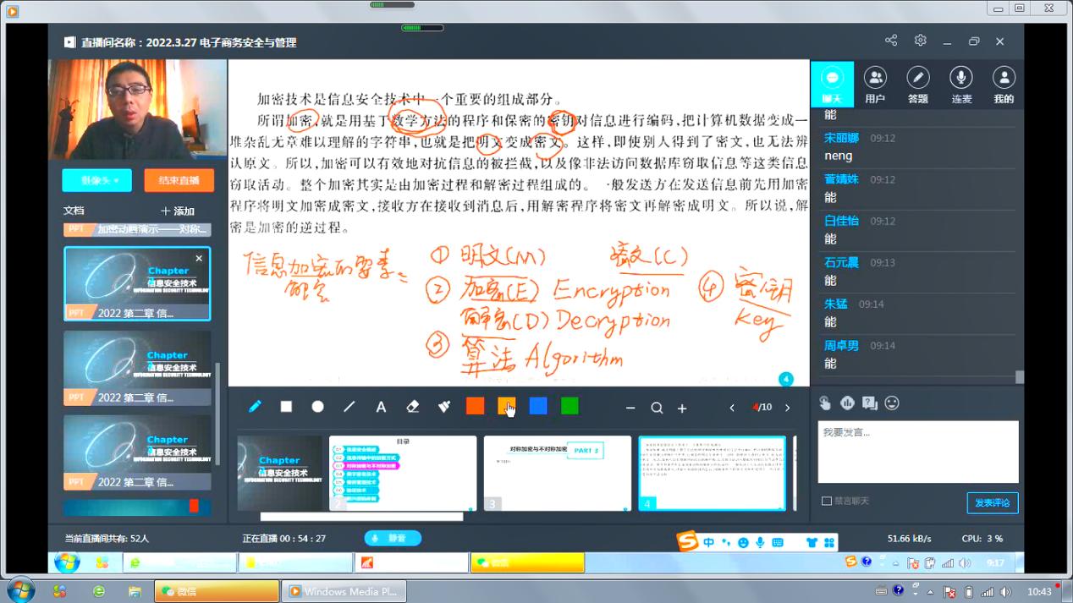The height and width of the screenshot is (603, 1073).
Task: Select the rectangle shape tool
Action: point(286,407)
